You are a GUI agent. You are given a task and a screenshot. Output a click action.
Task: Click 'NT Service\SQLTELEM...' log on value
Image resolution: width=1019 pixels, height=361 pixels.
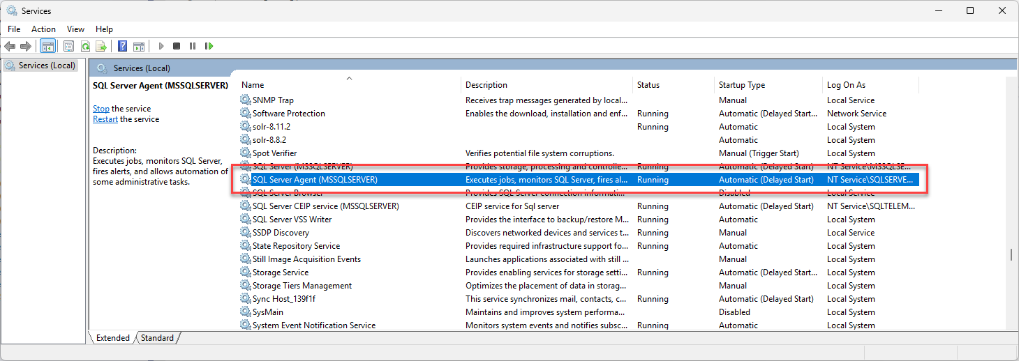point(870,206)
